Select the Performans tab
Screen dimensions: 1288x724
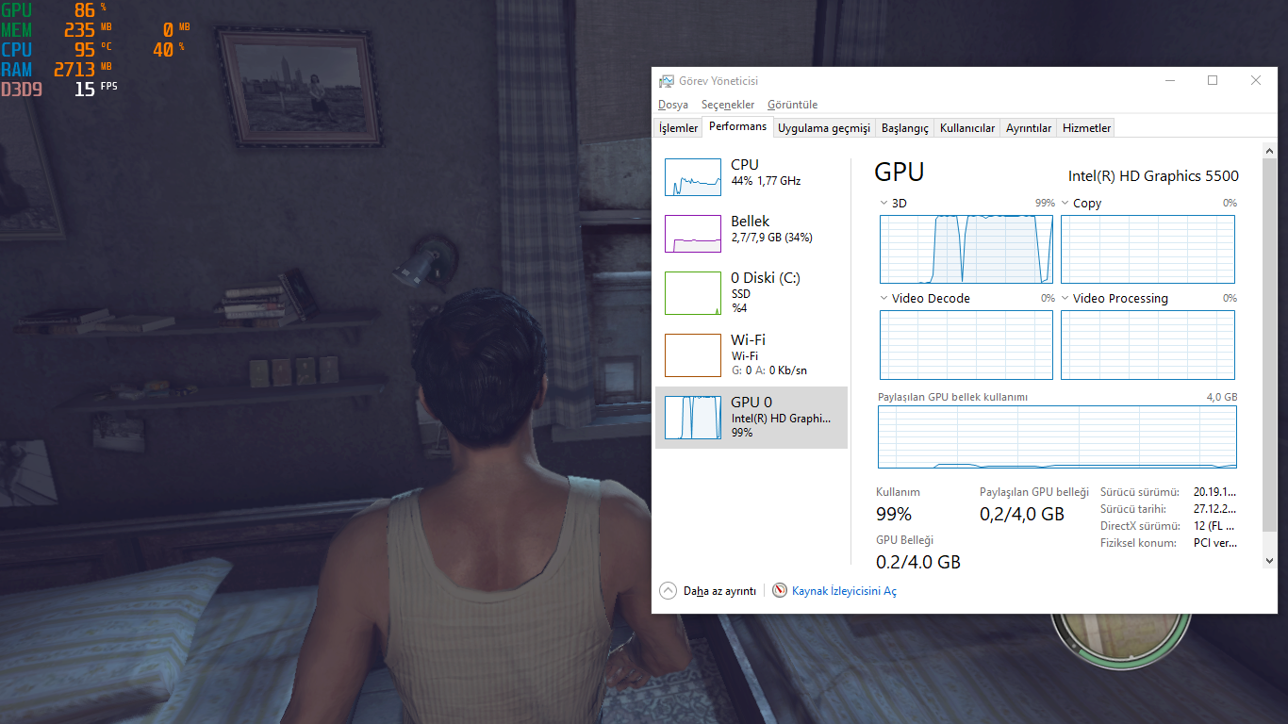pyautogui.click(x=738, y=126)
